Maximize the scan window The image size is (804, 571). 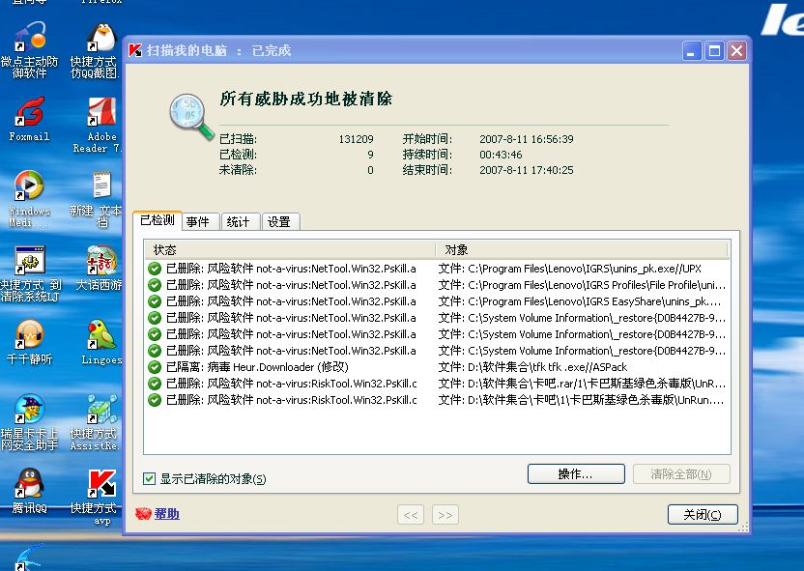click(x=714, y=51)
